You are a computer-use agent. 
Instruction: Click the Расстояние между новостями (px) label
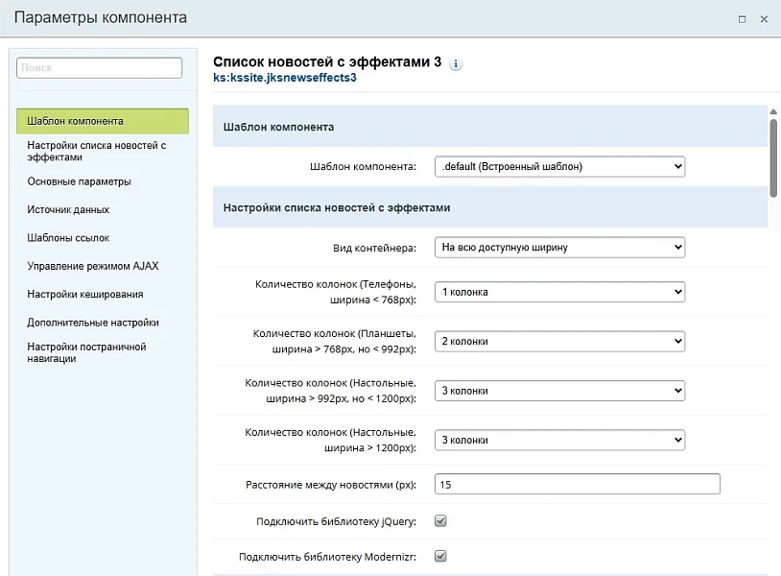click(x=331, y=485)
